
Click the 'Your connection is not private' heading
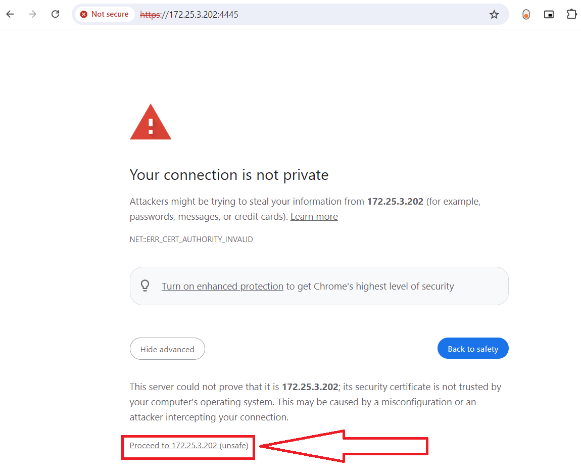[x=229, y=175]
